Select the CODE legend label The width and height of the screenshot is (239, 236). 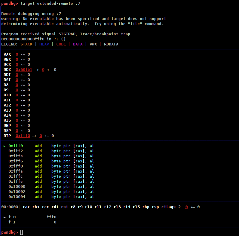(61, 44)
